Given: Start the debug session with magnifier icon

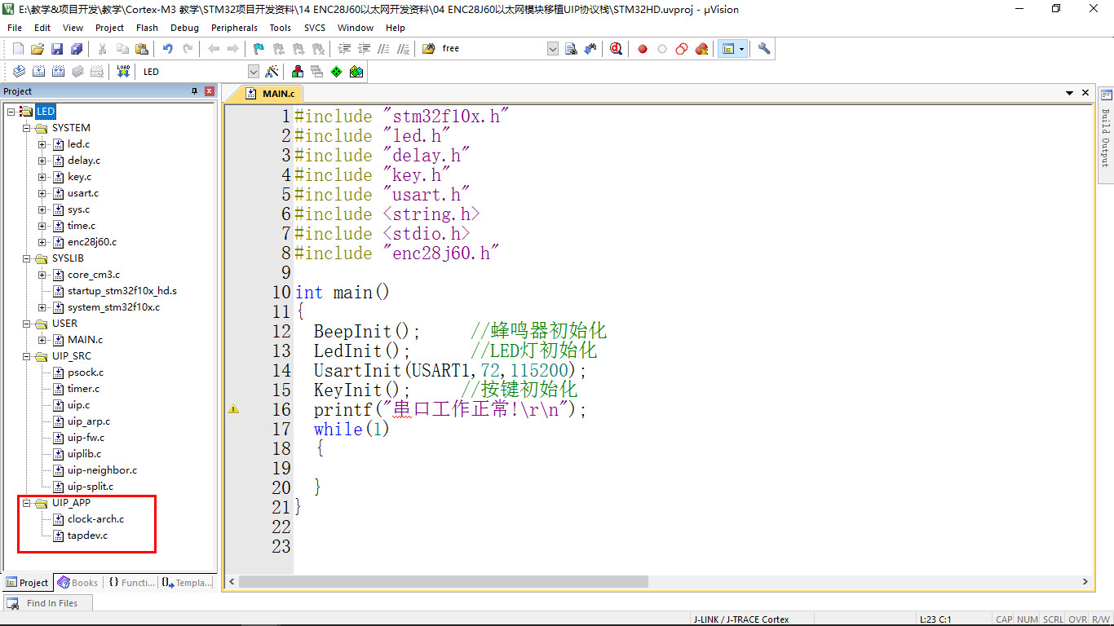Looking at the screenshot, I should [x=616, y=49].
